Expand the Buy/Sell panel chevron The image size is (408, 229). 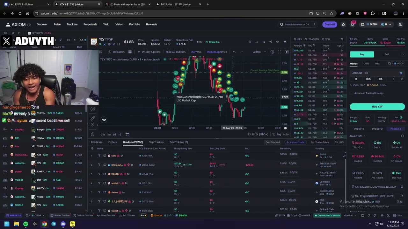tap(403, 54)
